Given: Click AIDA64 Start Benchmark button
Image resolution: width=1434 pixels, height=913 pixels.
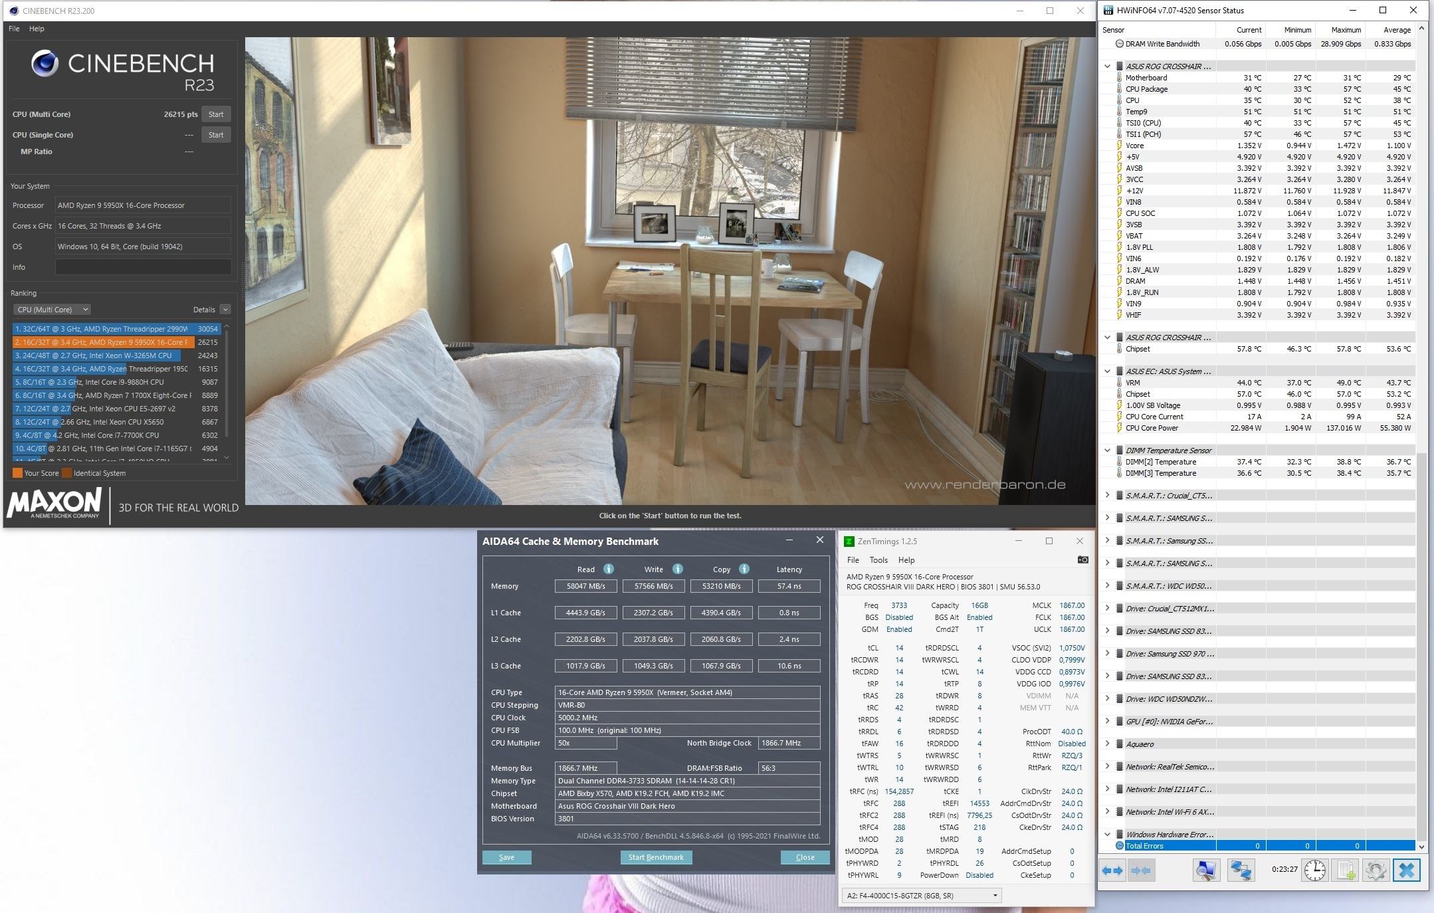Looking at the screenshot, I should [x=656, y=857].
